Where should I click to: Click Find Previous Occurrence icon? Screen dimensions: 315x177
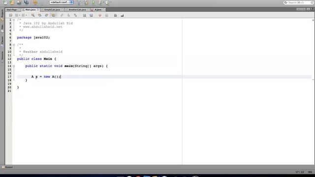click(x=39, y=15)
